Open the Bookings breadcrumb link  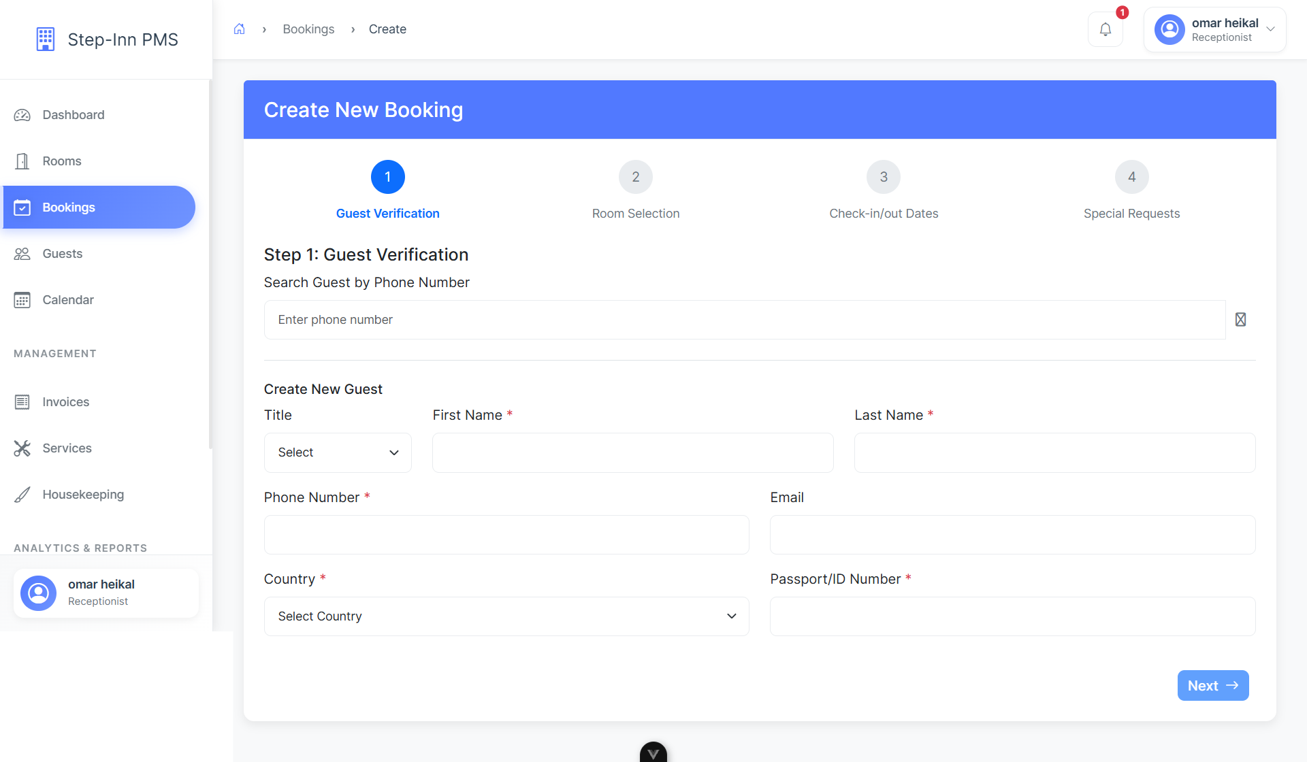point(308,29)
